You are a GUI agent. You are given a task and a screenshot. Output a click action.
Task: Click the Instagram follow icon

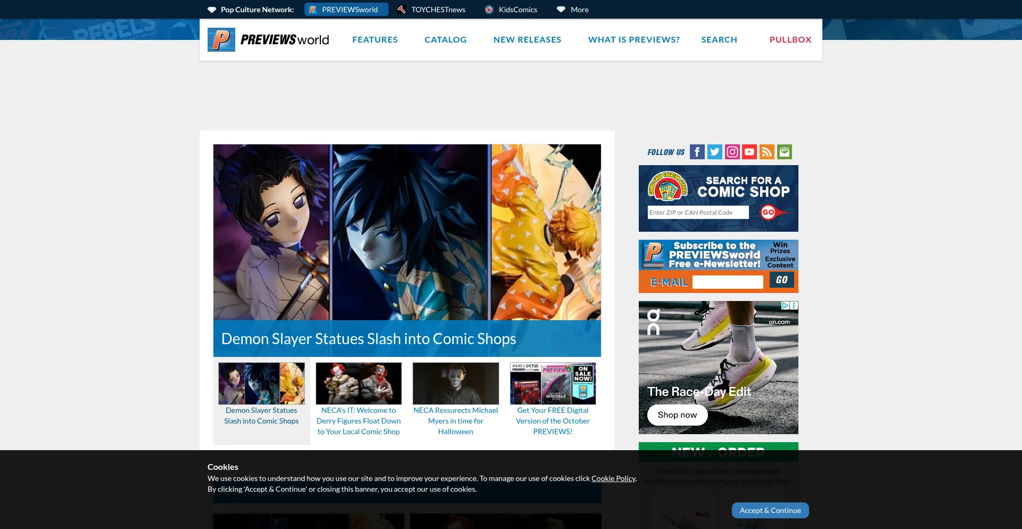pos(732,152)
